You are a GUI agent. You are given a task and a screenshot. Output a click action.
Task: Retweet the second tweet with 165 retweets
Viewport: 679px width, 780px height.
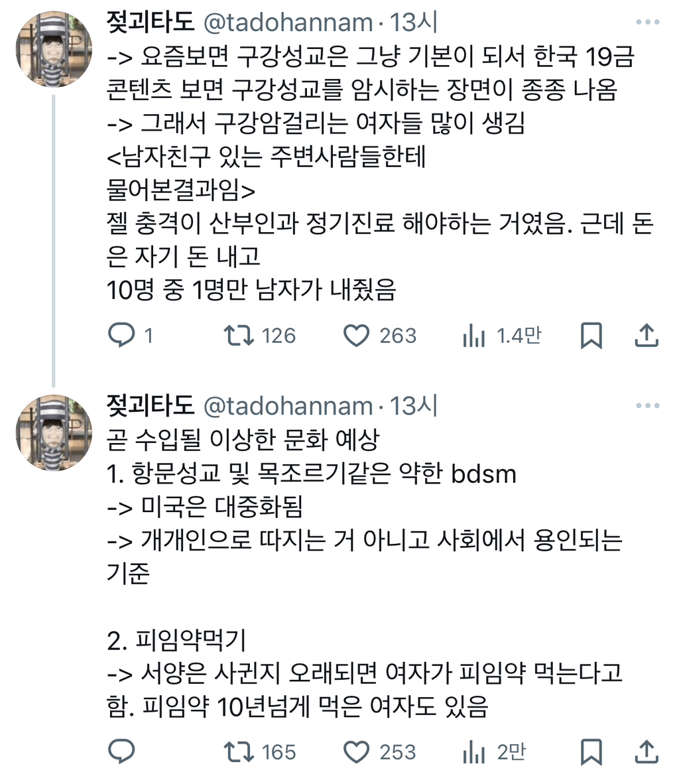[x=239, y=753]
